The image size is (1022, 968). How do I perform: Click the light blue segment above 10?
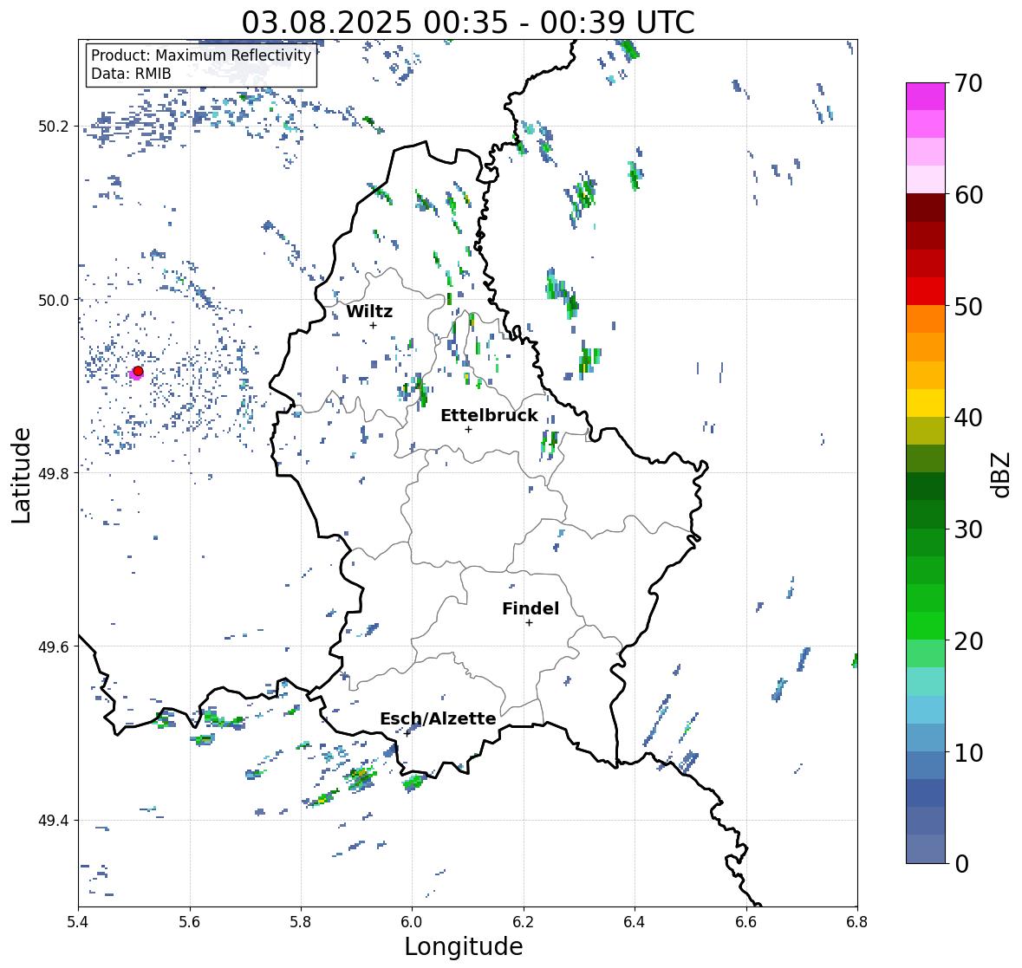pyautogui.click(x=926, y=737)
